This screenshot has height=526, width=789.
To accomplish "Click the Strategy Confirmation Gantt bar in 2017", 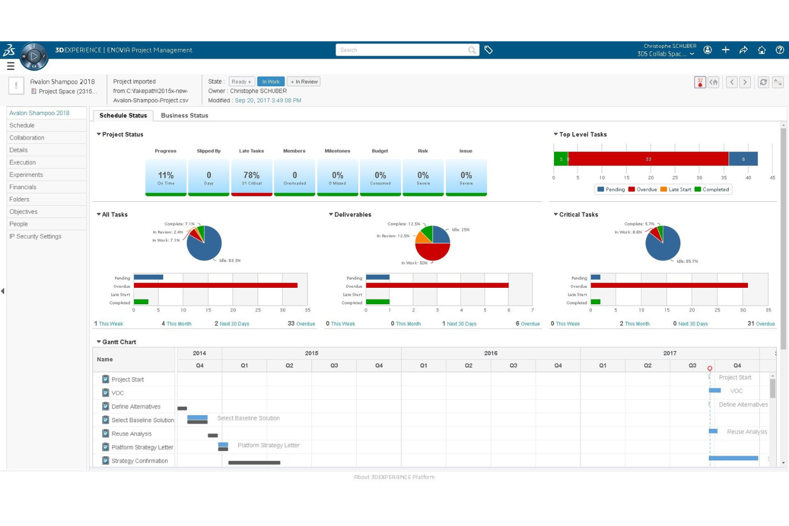I will tap(733, 458).
